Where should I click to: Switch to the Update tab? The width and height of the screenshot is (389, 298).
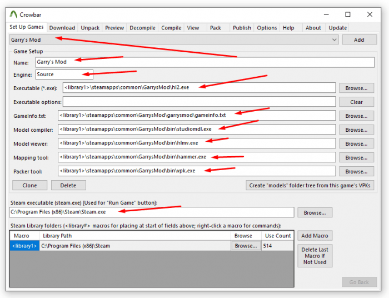click(338, 28)
